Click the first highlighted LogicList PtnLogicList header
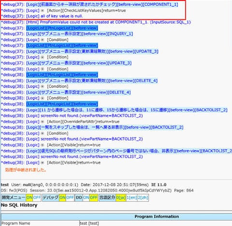The height and width of the screenshot is (226, 232). tap(62, 28)
